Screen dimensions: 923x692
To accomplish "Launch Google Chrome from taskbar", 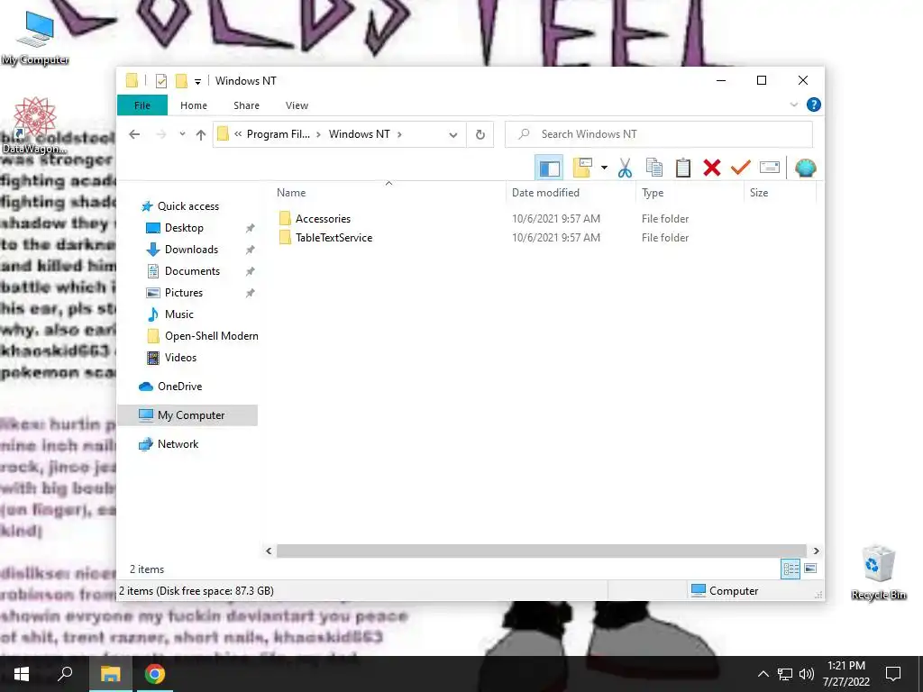I will (x=155, y=674).
